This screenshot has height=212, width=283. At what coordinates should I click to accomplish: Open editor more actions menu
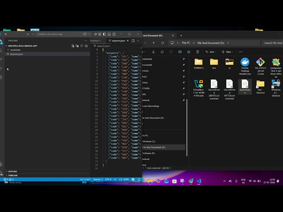pos(138,41)
